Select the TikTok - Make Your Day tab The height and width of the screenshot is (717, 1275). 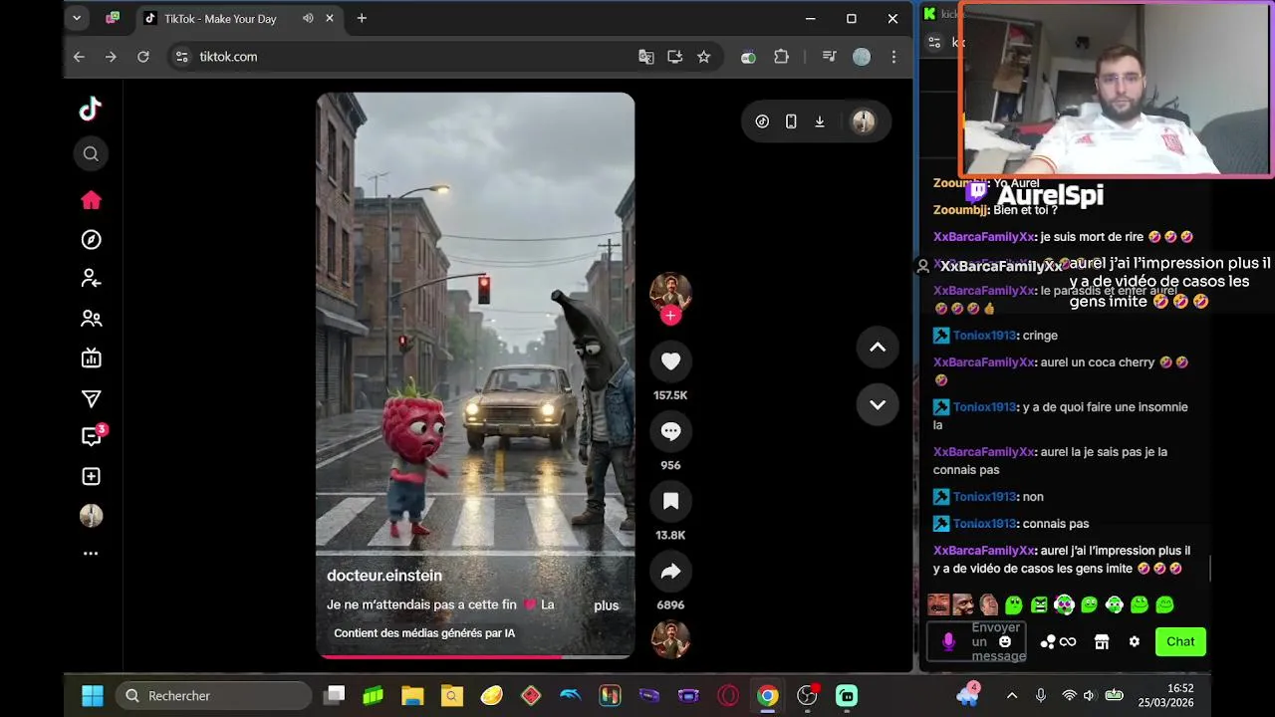pos(239,18)
